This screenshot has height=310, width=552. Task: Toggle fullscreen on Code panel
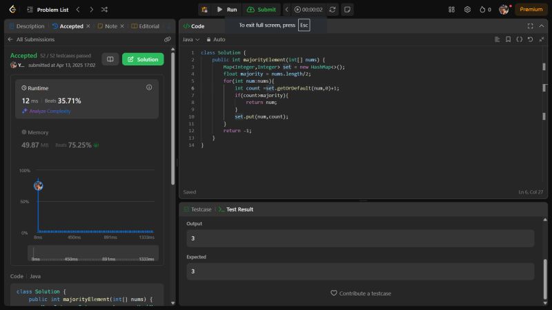pyautogui.click(x=530, y=26)
